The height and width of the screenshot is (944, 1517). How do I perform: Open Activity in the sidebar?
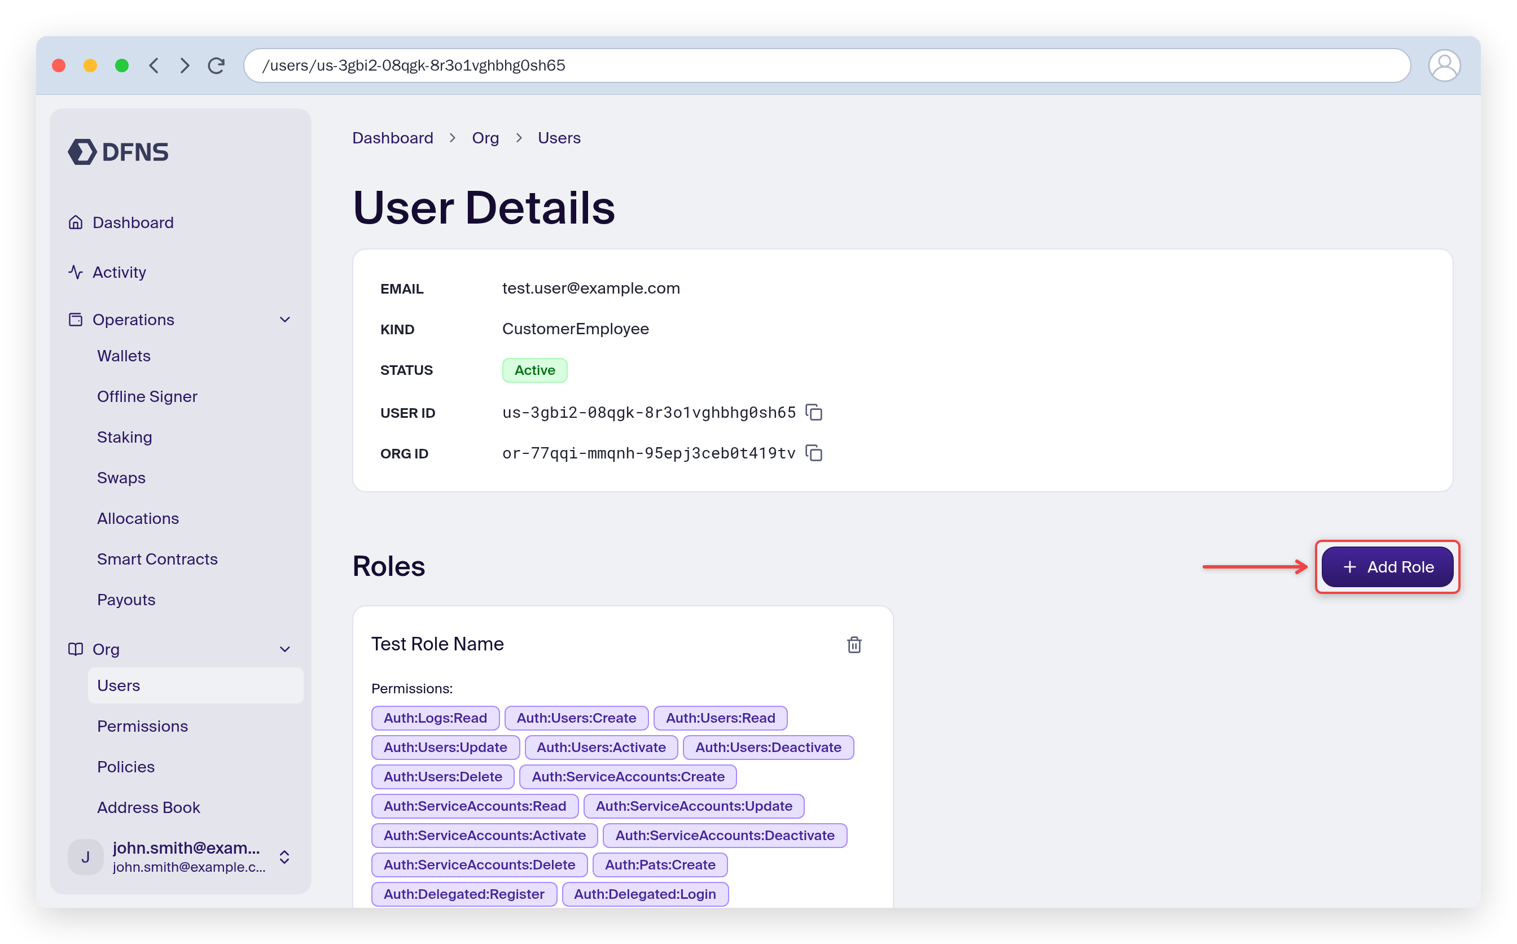point(119,272)
